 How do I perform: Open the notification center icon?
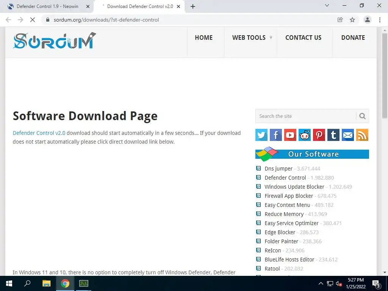376,283
